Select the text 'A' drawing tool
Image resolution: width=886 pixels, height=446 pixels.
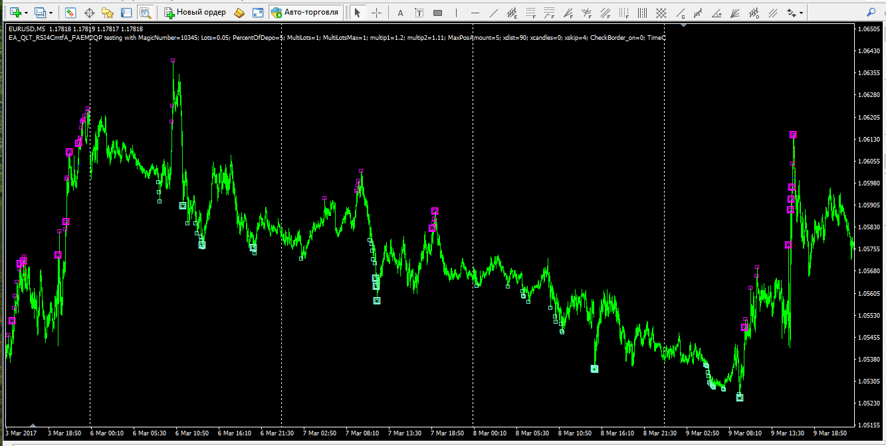point(400,12)
